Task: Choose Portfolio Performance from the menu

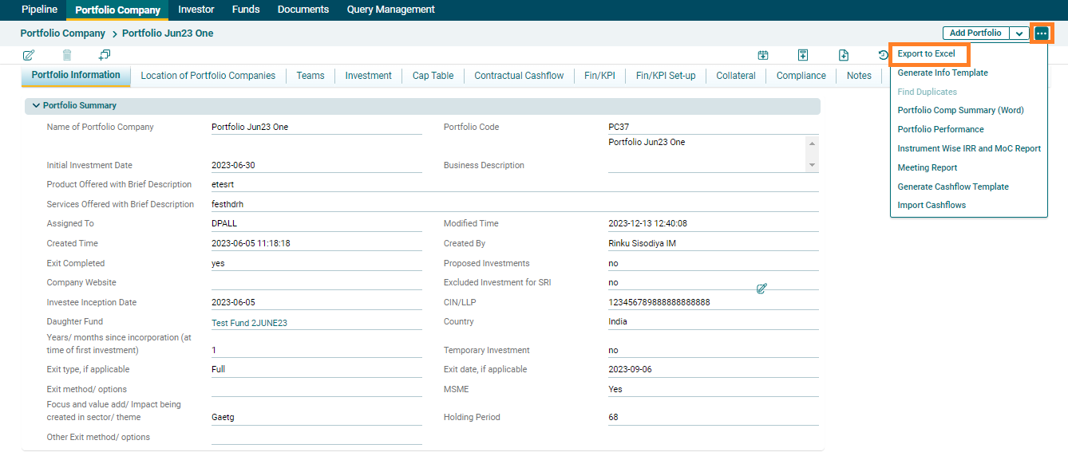Action: pyautogui.click(x=940, y=129)
